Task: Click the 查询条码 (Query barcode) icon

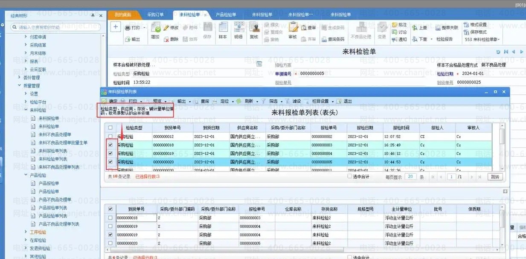Action: [x=333, y=39]
